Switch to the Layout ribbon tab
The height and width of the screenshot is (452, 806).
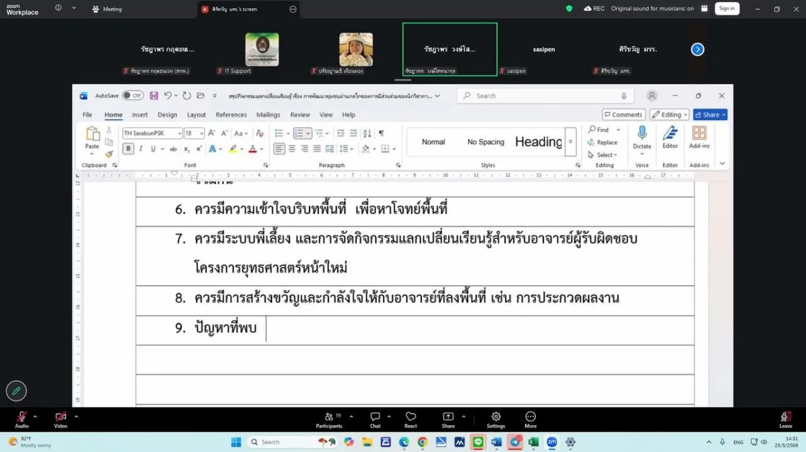click(196, 115)
